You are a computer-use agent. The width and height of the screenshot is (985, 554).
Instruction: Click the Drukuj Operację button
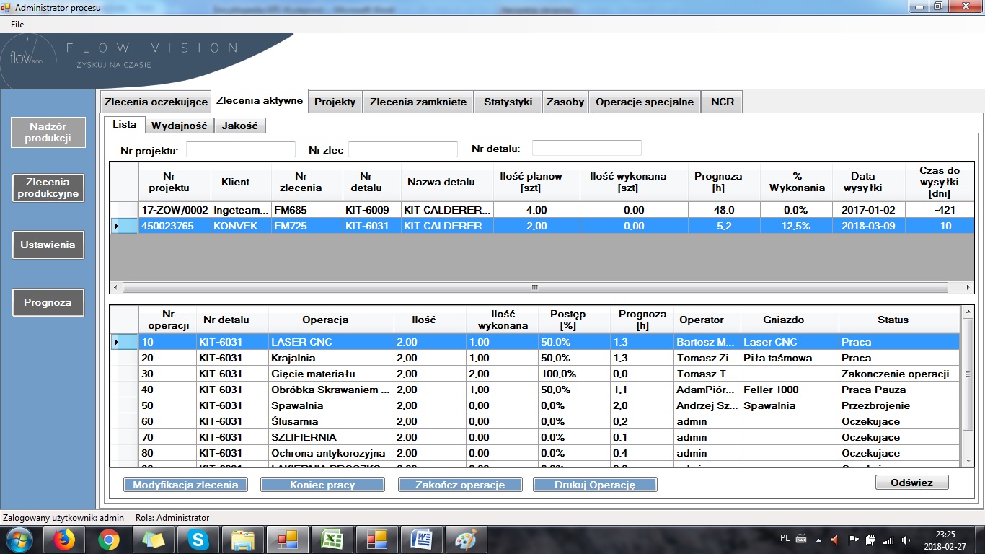[595, 485]
